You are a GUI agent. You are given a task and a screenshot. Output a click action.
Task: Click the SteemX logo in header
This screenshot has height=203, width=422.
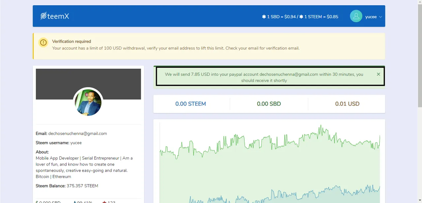pos(54,16)
